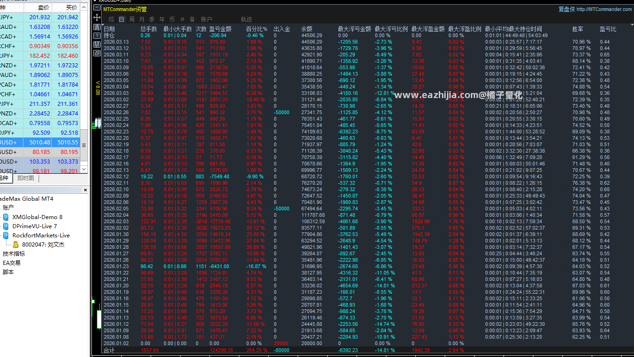634x357 pixels.
Task: Click the 持仓 row label
Action: click(x=109, y=35)
